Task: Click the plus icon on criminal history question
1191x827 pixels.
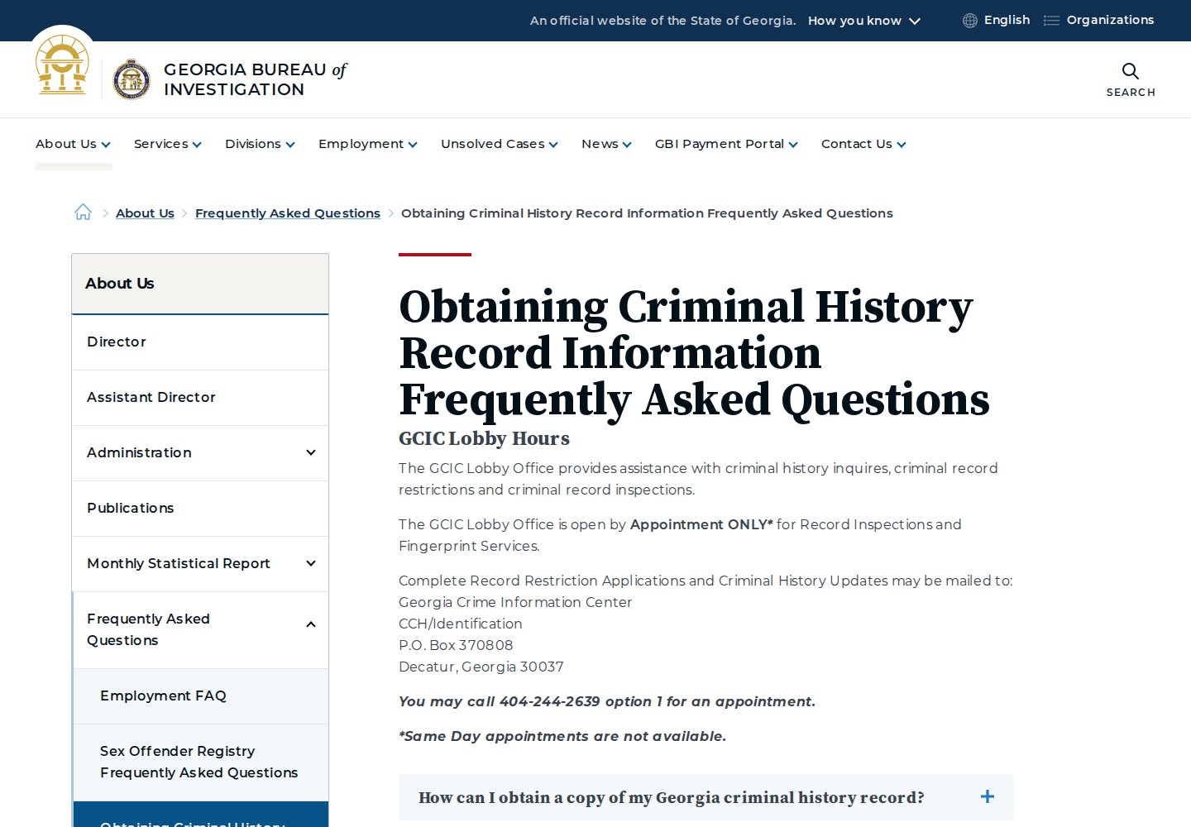Action: pyautogui.click(x=987, y=796)
